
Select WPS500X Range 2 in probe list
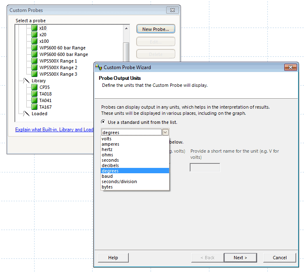(58, 67)
